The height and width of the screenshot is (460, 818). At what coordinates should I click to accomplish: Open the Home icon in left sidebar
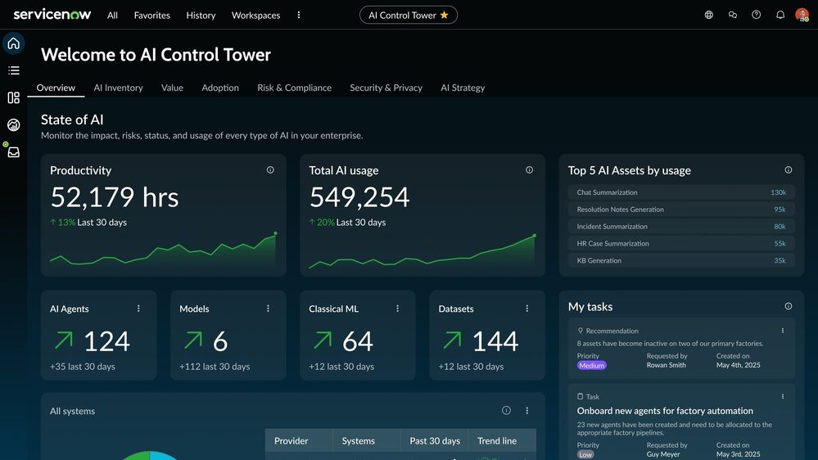click(x=13, y=43)
